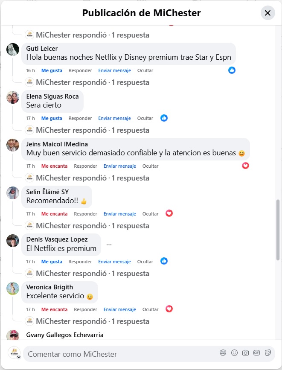
Task: Attach a photo using the camera icon
Action: tap(245, 353)
